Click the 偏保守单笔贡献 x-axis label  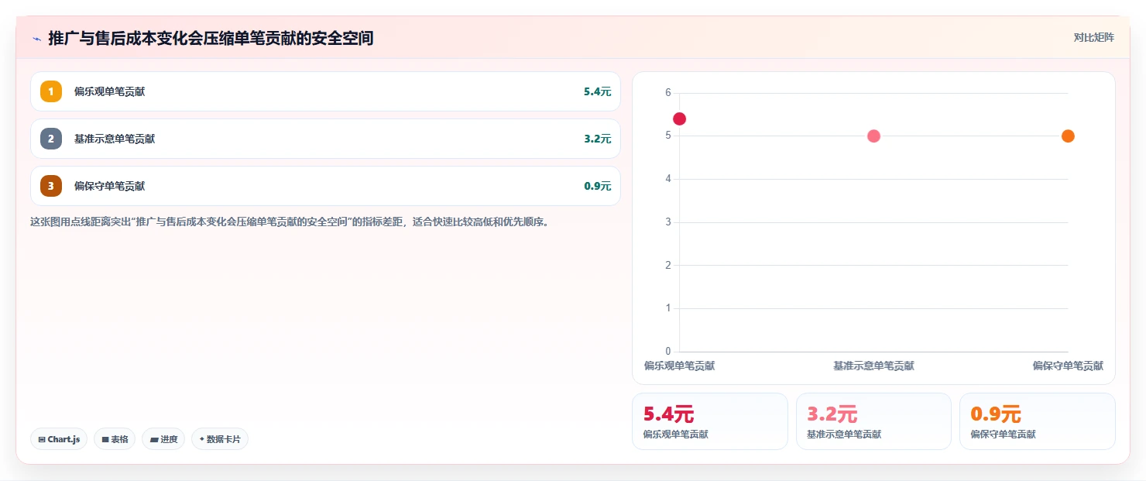(x=1068, y=366)
